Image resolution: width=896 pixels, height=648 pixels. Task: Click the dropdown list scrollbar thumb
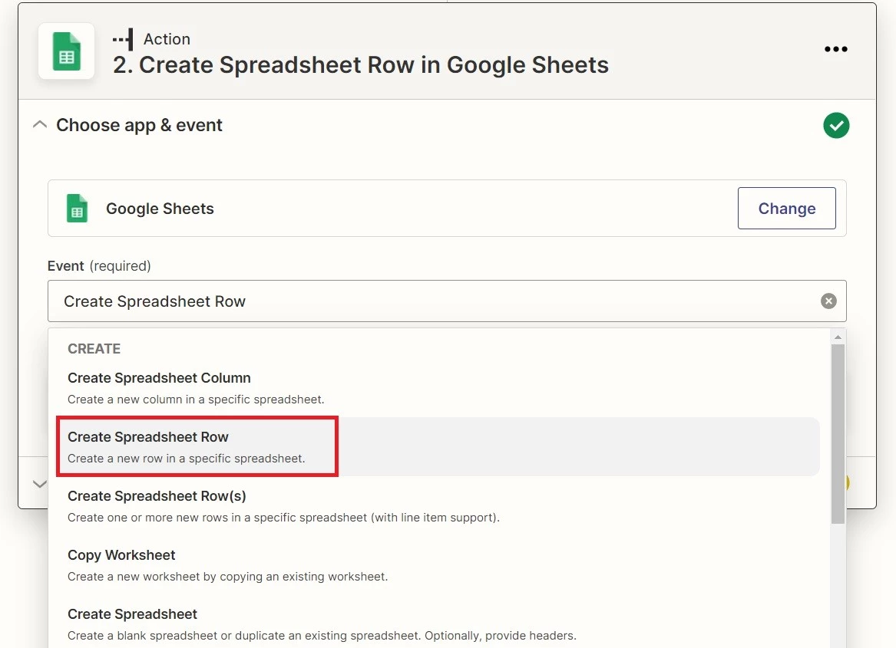[838, 434]
